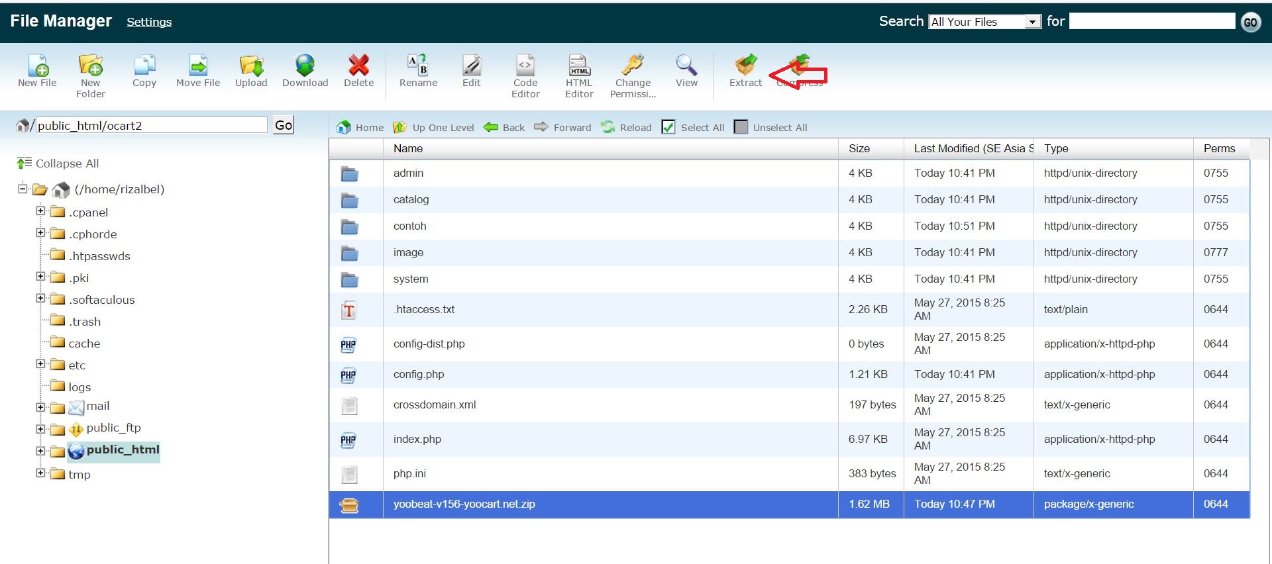1272x564 pixels.
Task: Click the Copy toolbar icon
Action: (144, 66)
